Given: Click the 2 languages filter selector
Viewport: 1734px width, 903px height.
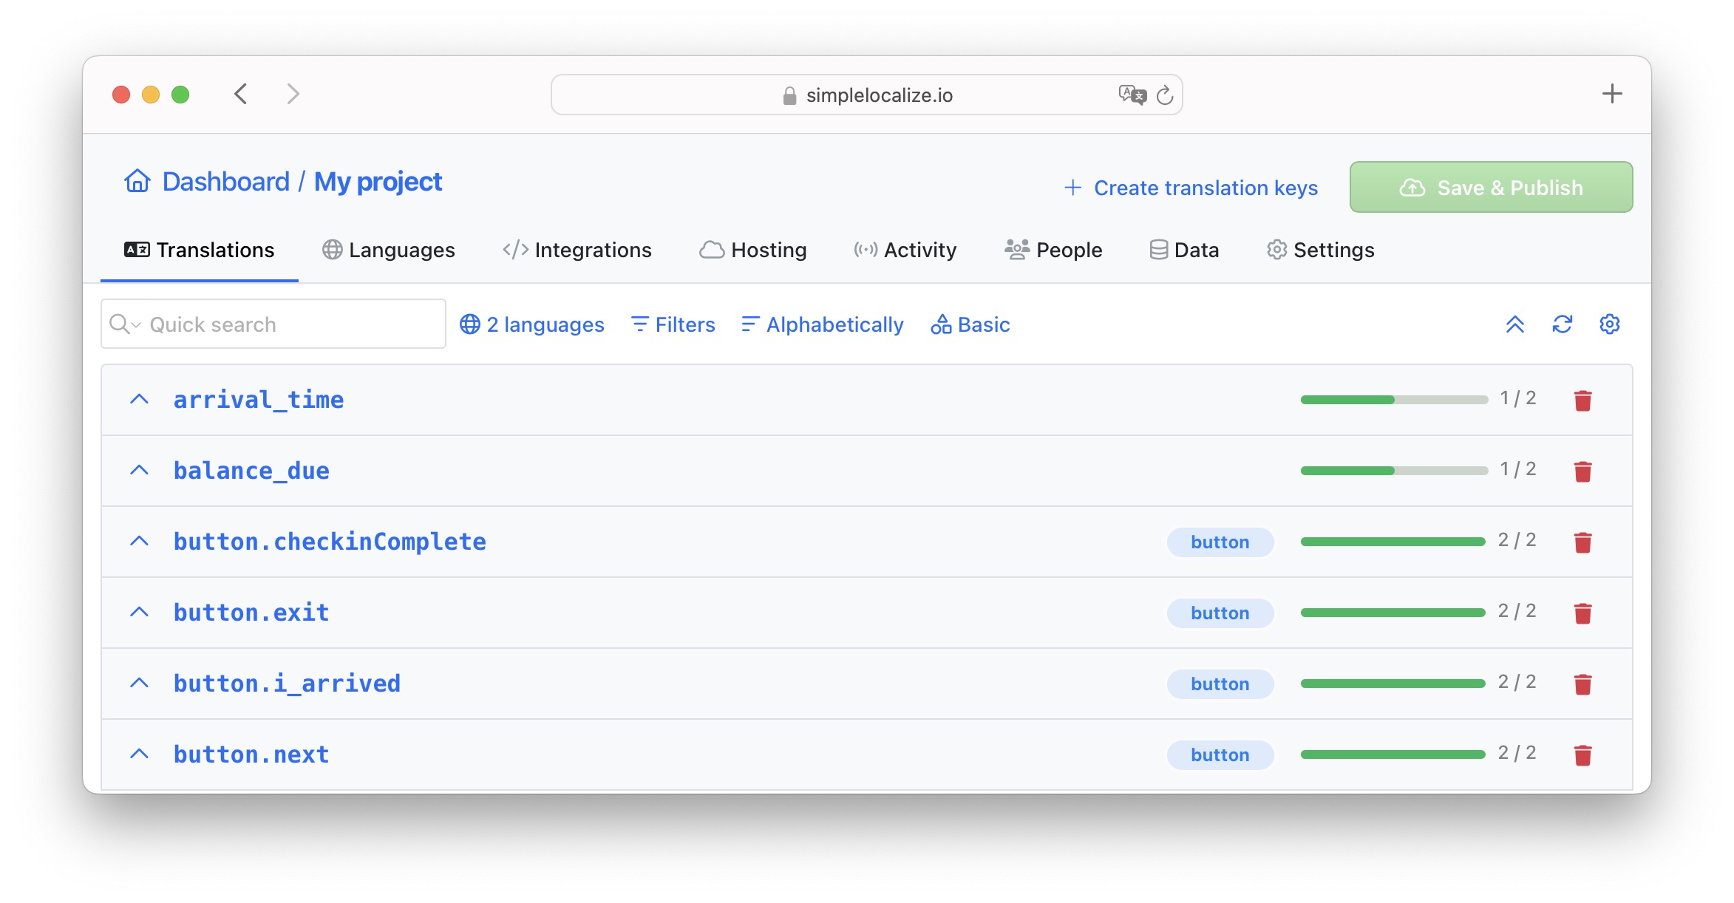Looking at the screenshot, I should [532, 324].
